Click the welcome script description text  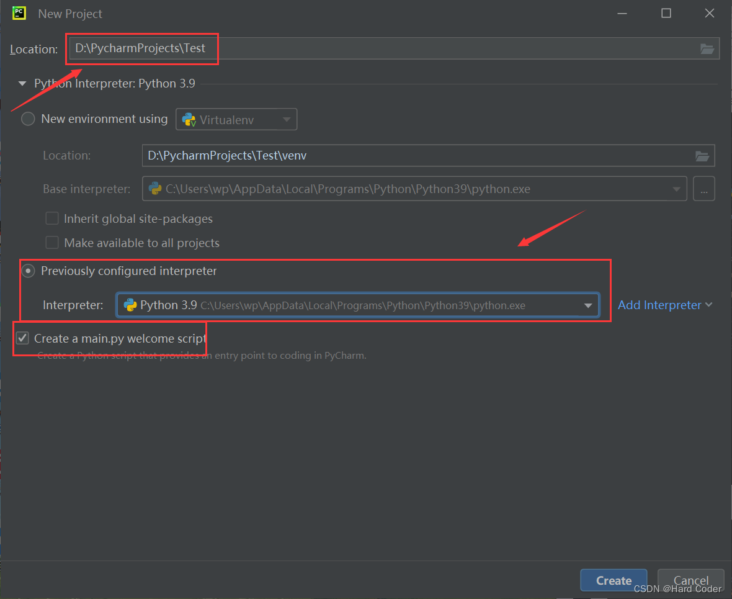pos(202,356)
